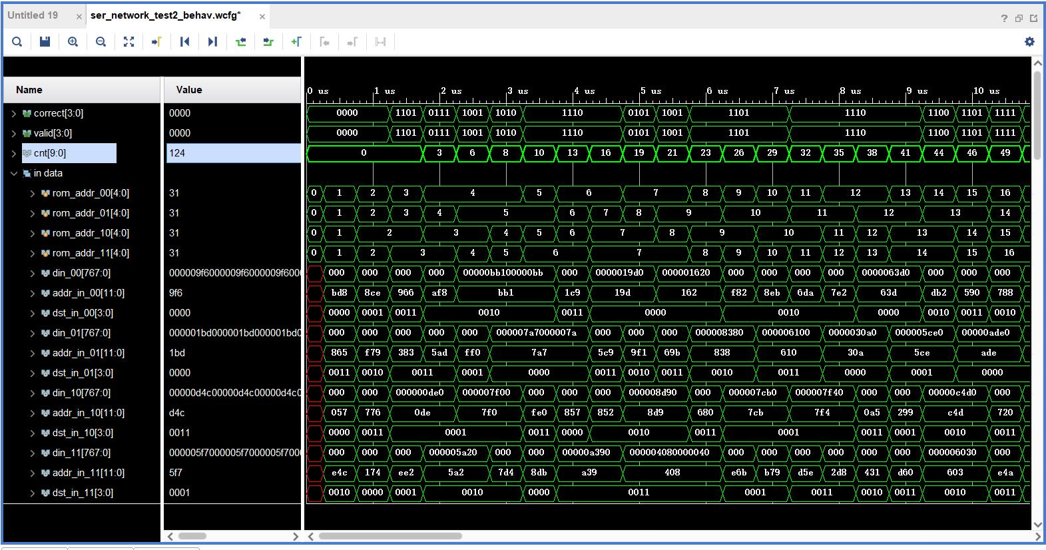The width and height of the screenshot is (1046, 550).
Task: Expand addr_in_10[11:0] bus
Action: [x=33, y=413]
